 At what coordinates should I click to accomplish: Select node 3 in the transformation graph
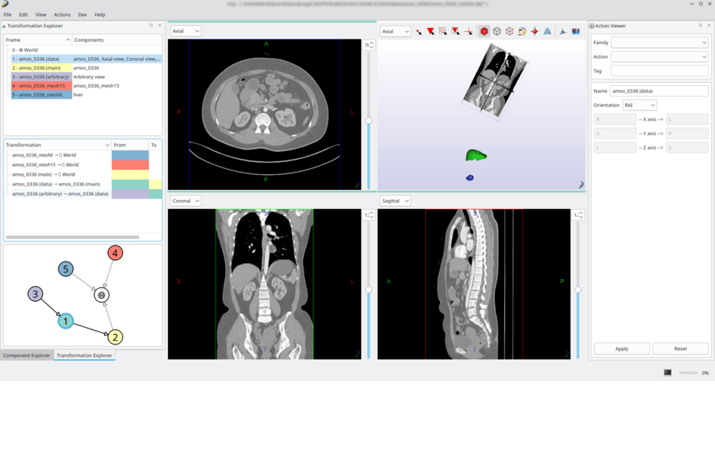[x=35, y=294]
